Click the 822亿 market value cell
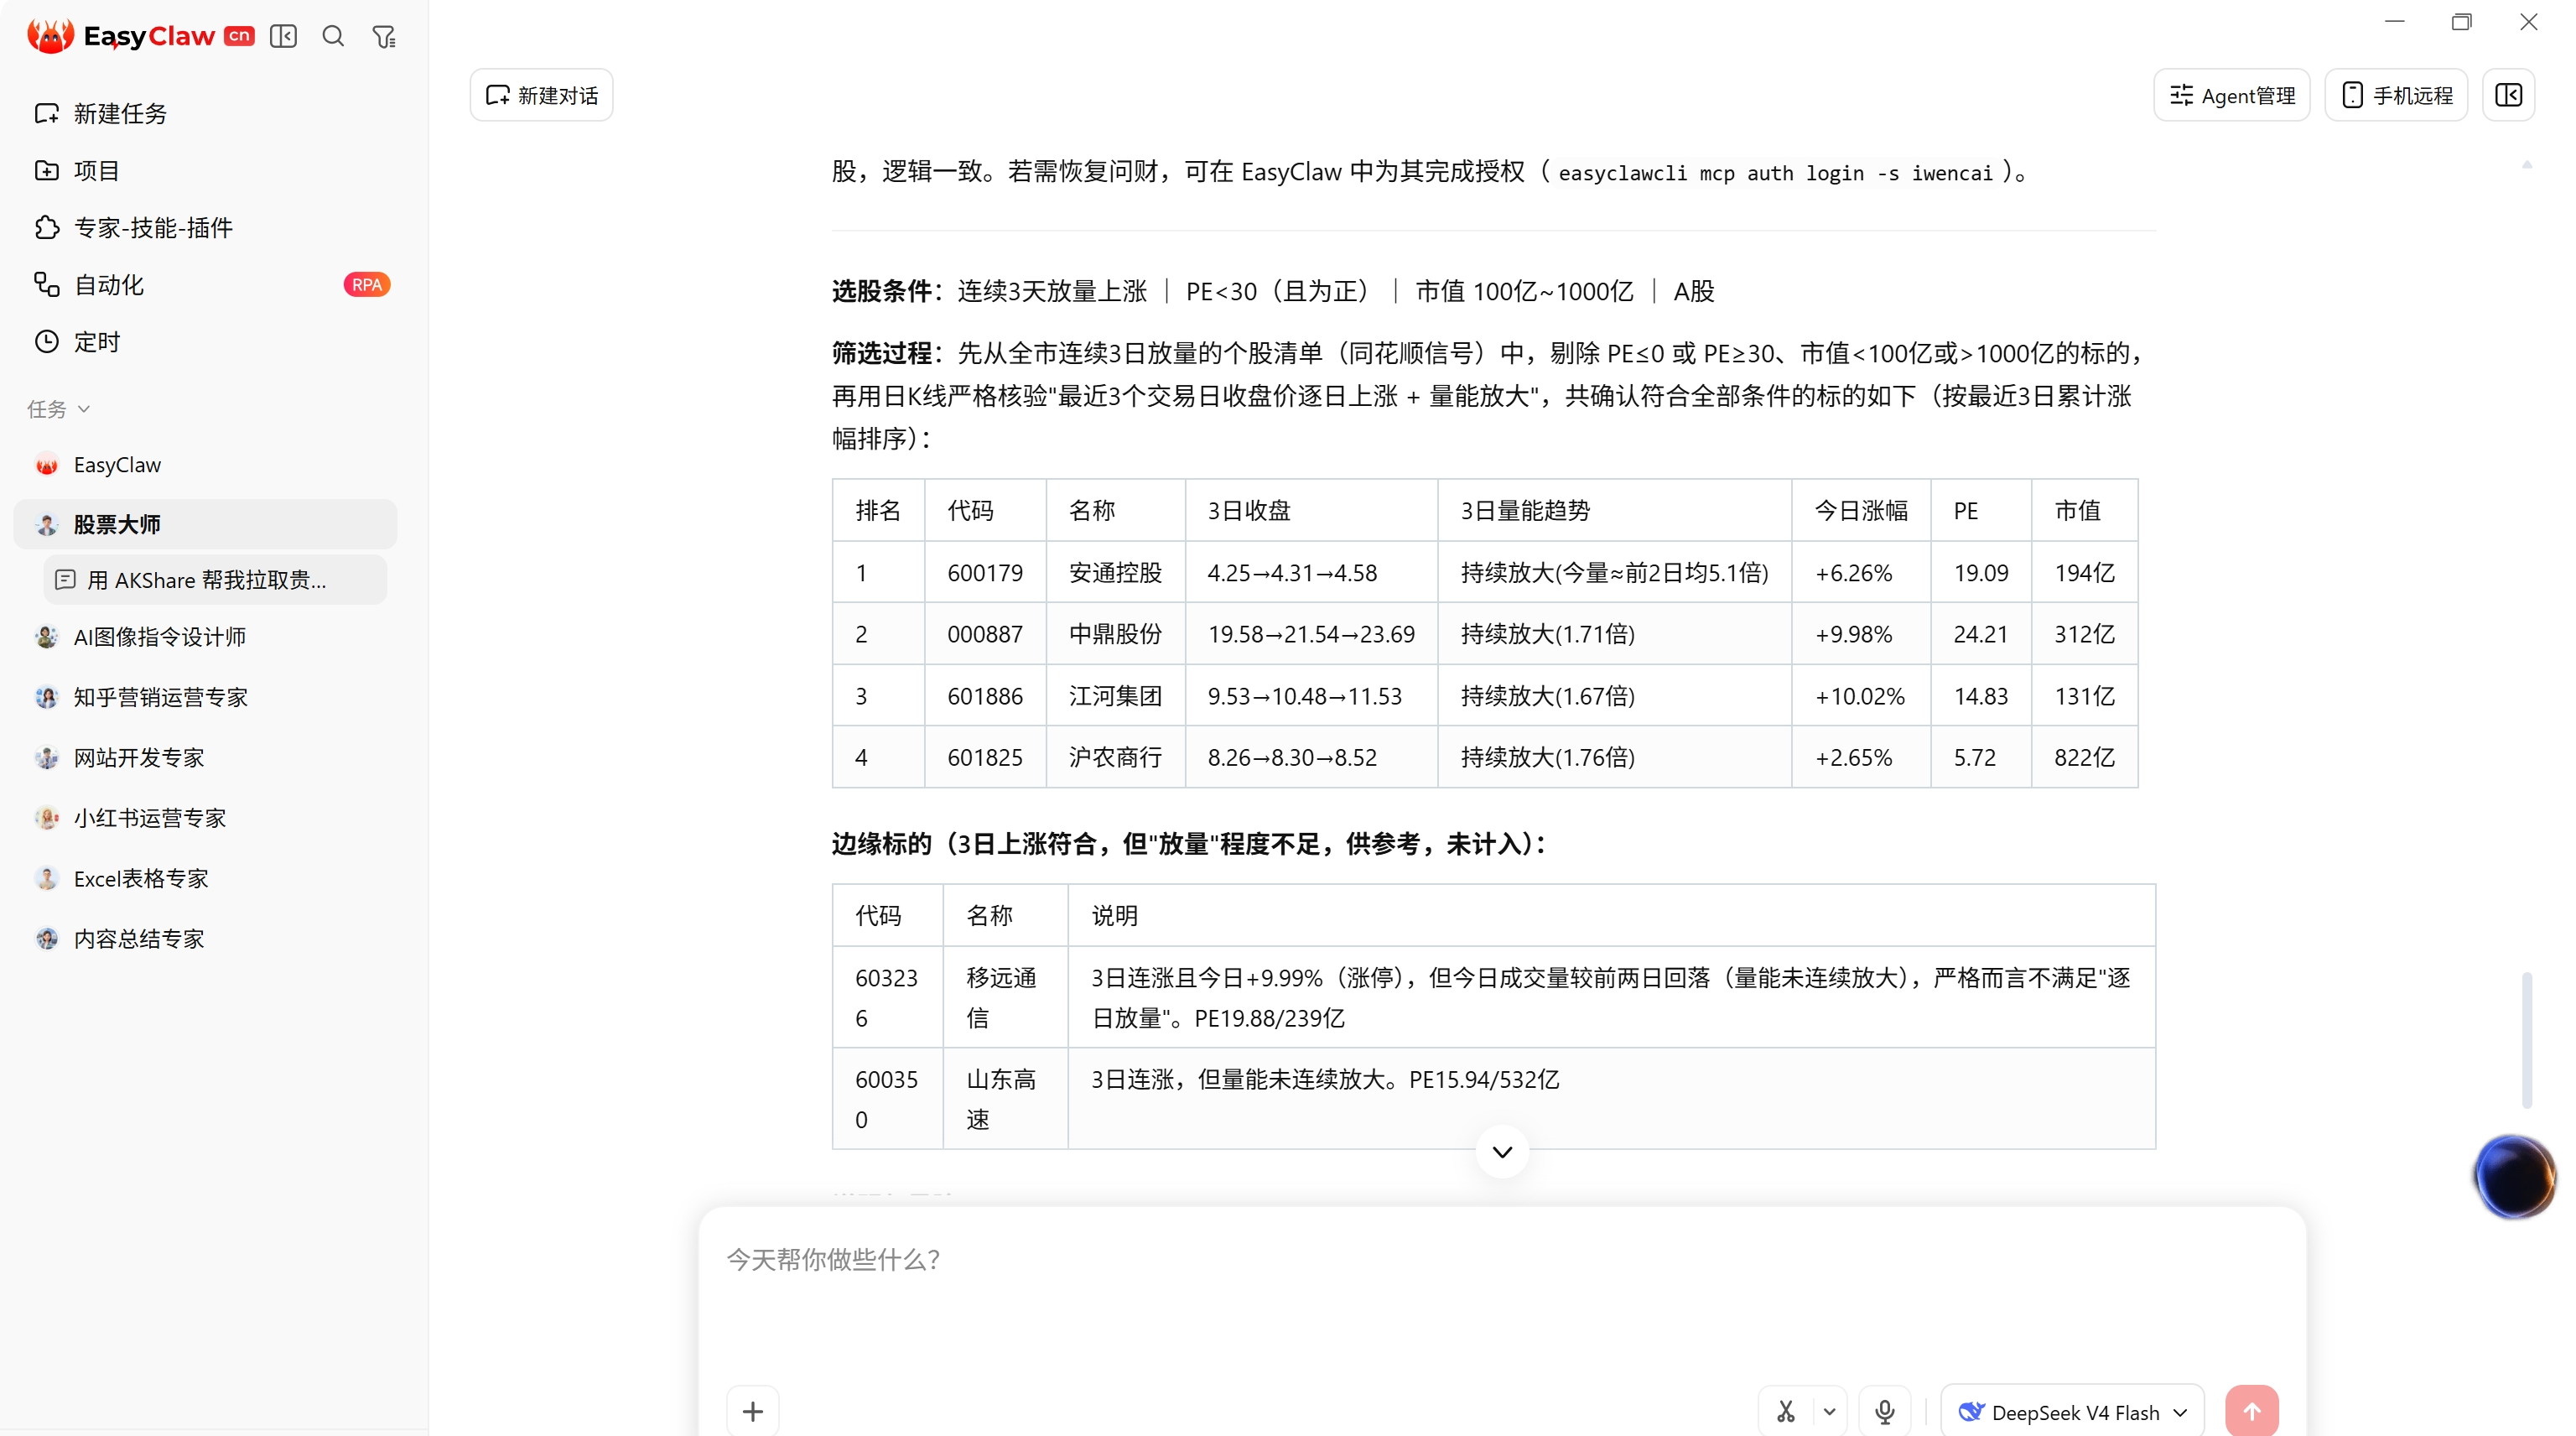2576x1436 pixels. [x=2084, y=757]
